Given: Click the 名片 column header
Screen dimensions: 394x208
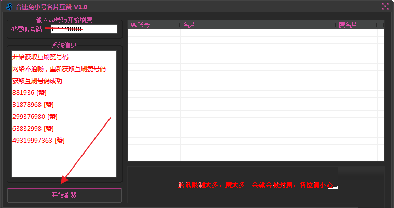Looking at the screenshot, I should pyautogui.click(x=258, y=25).
